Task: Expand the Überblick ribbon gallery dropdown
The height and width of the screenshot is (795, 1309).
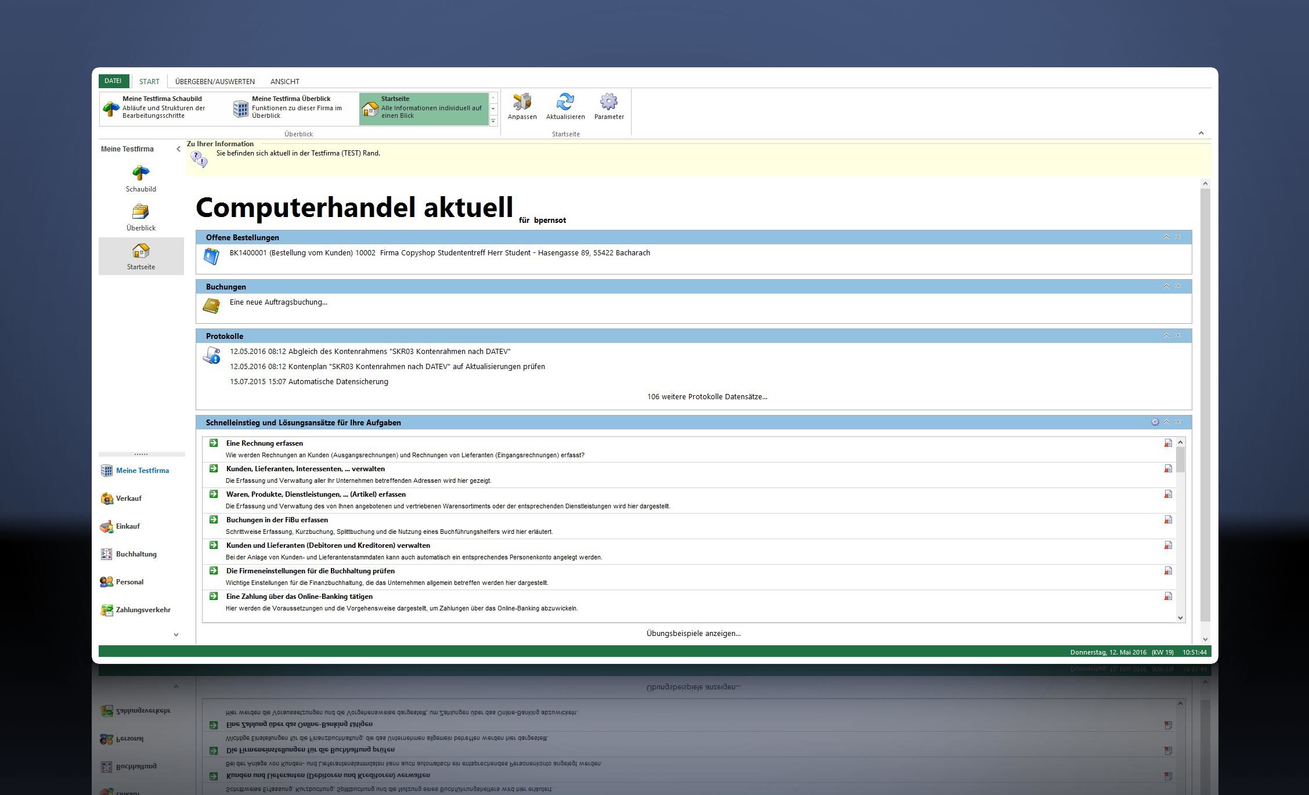Action: 493,121
